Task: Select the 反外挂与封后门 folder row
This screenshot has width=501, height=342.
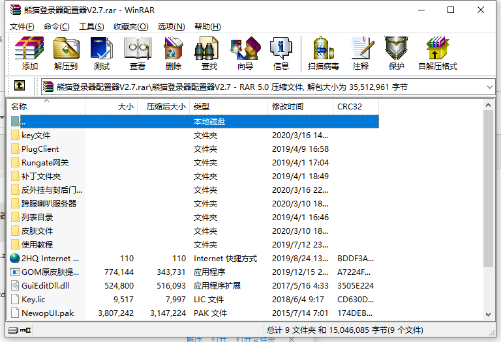Action: [194, 190]
